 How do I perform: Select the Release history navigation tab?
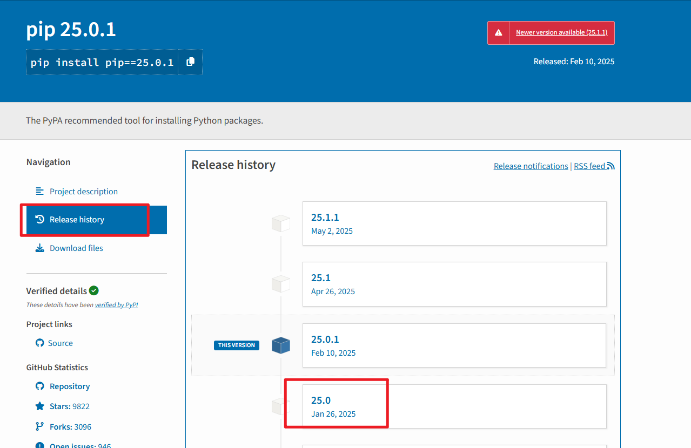click(x=96, y=220)
